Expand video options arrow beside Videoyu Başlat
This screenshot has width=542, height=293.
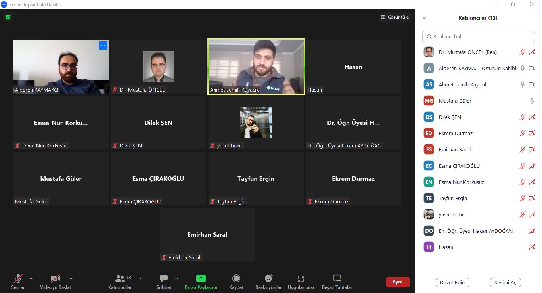click(x=71, y=278)
